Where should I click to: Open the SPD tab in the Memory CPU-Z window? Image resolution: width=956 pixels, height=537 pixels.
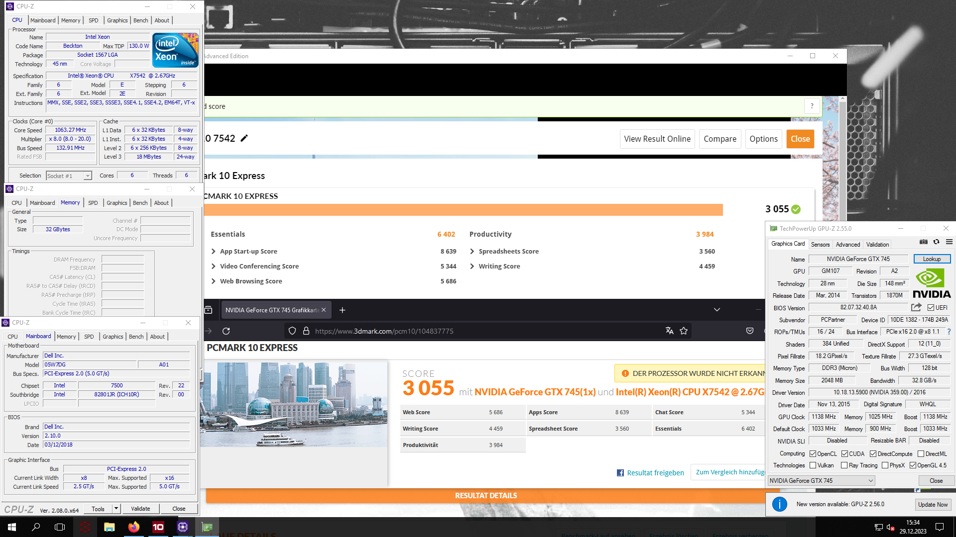(93, 203)
